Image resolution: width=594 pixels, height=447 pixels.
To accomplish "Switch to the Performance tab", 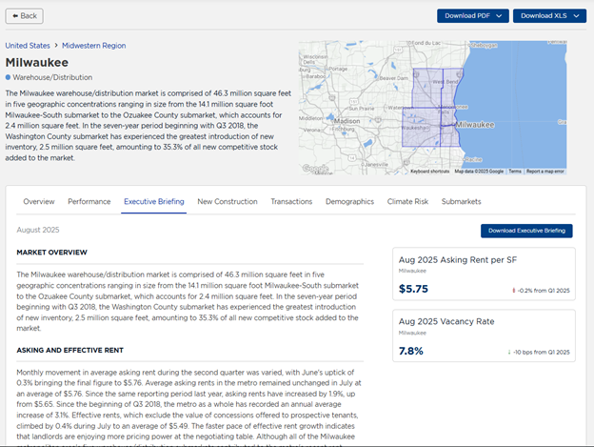I will coord(89,202).
